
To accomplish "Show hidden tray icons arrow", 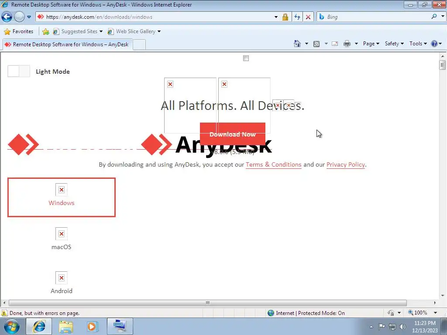I will (371, 327).
